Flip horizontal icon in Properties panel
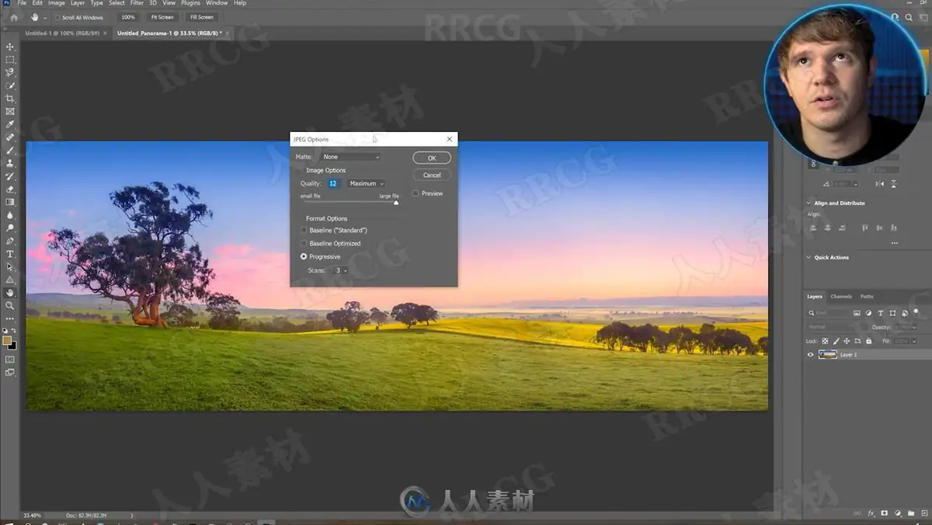 (x=880, y=184)
